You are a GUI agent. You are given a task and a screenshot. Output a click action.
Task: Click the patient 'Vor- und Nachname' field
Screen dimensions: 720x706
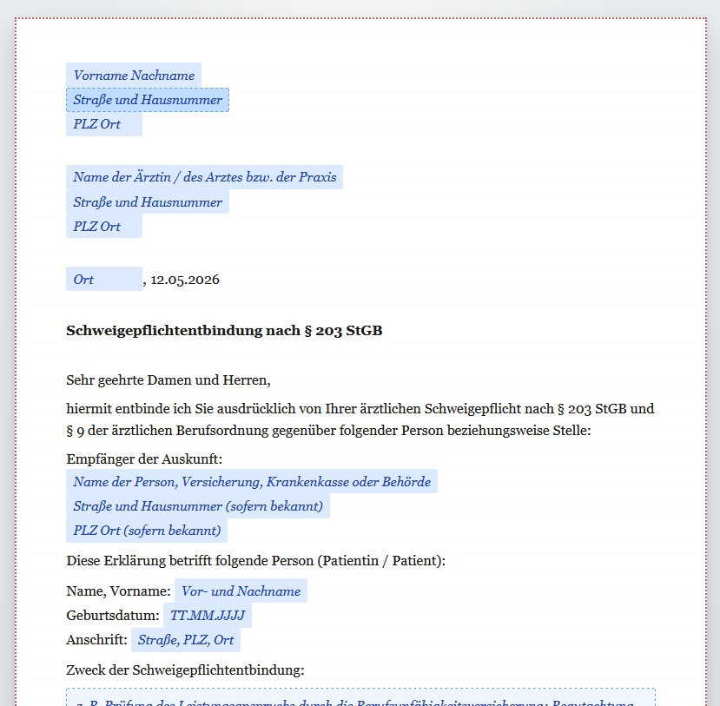[x=241, y=591]
